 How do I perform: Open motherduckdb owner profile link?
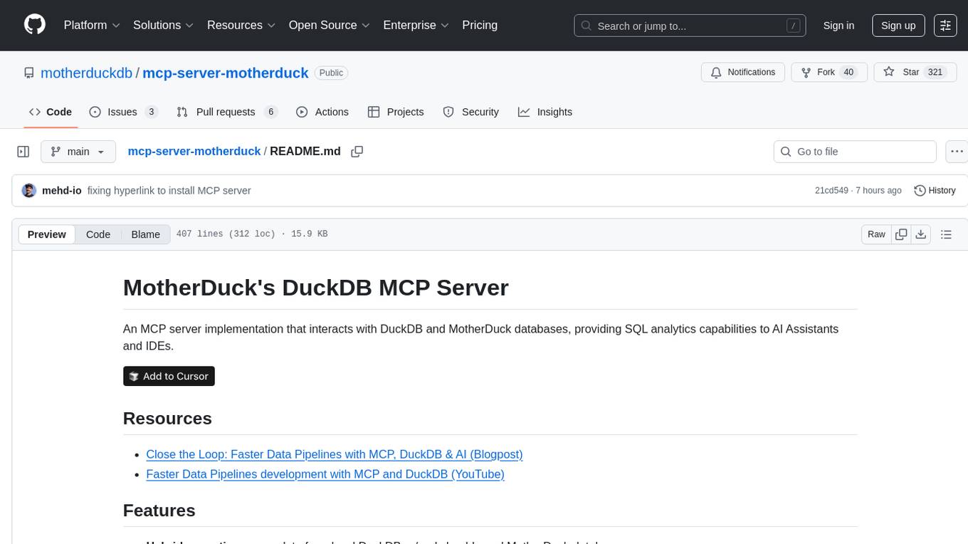coord(87,73)
